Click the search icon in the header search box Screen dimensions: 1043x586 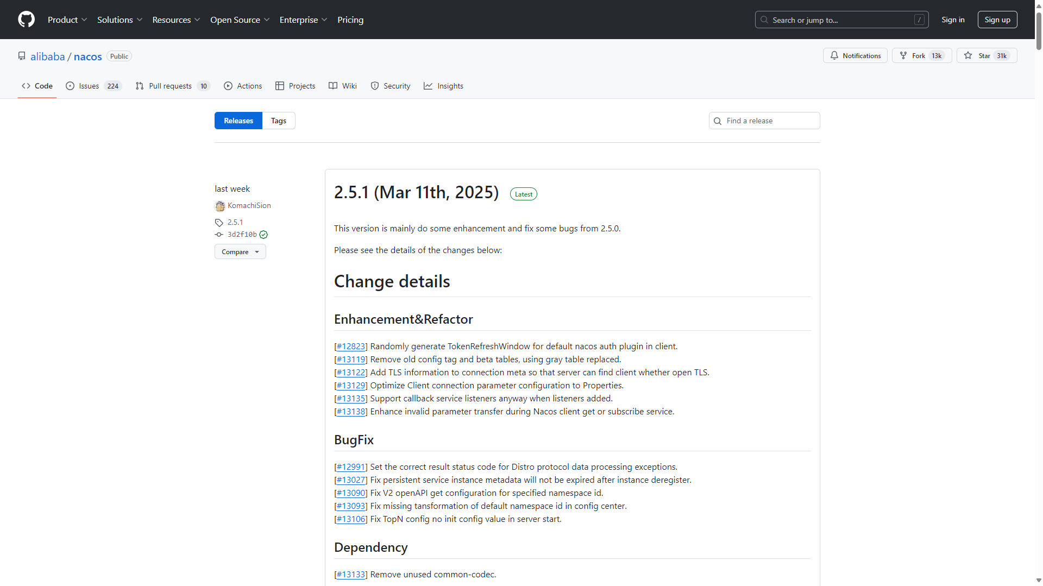click(x=764, y=20)
